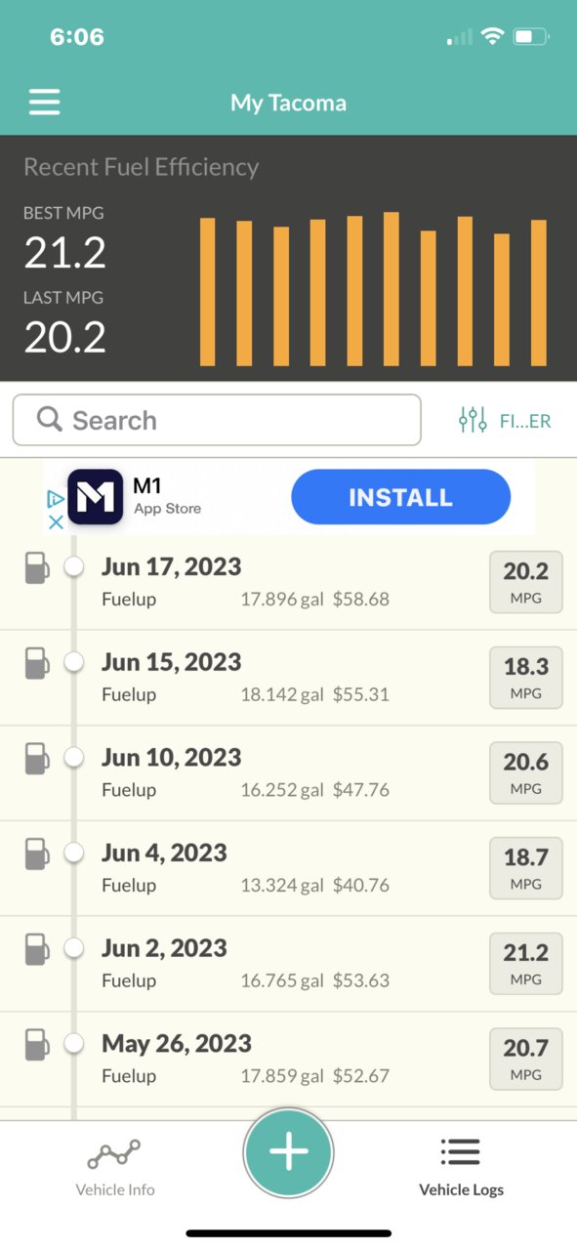Open Vehicle Info graph icon
The image size is (577, 1249).
point(114,1155)
